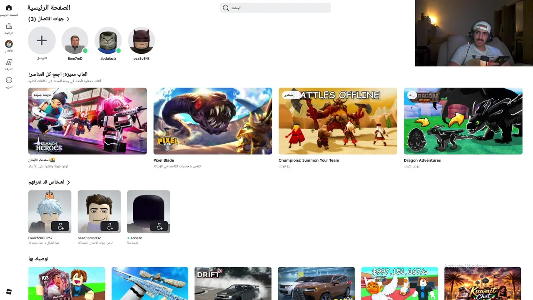
Task: Expand the Connections (3) chevron
Action: click(68, 19)
